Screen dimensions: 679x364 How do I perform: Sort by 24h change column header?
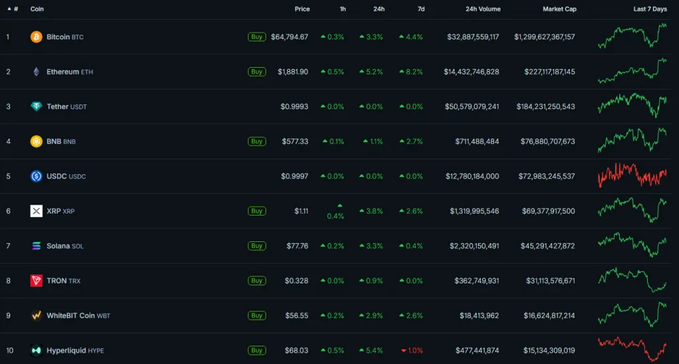pos(379,9)
